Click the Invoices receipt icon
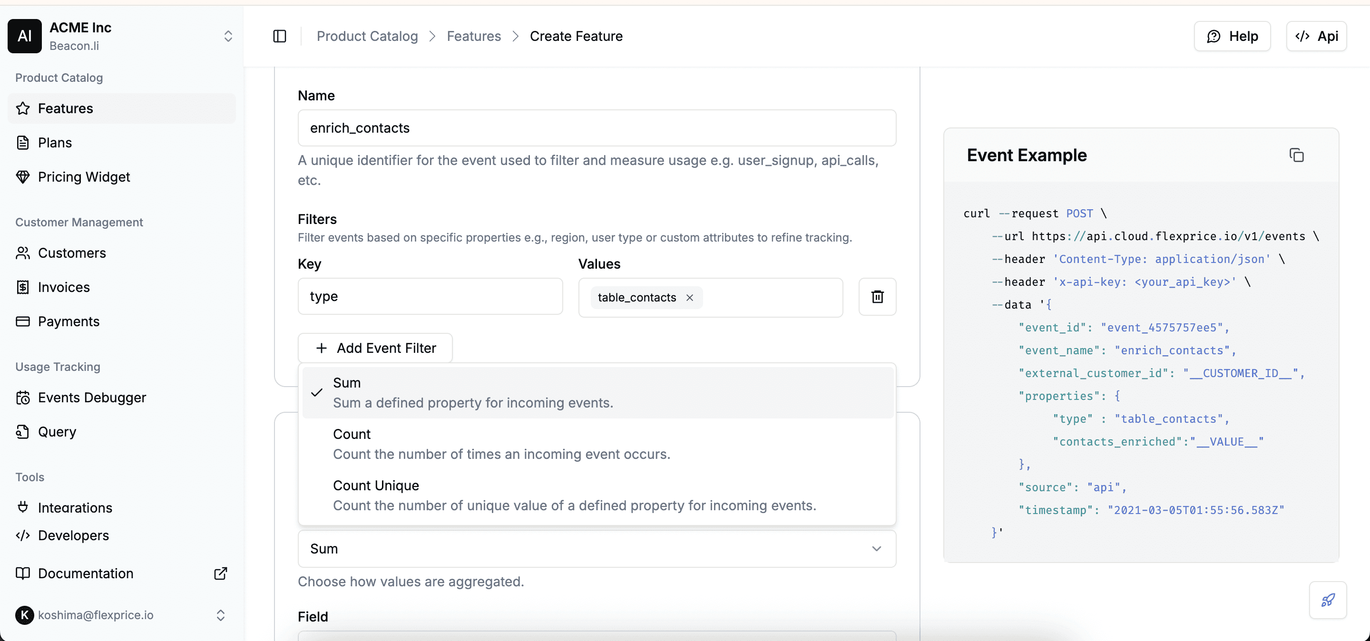 coord(23,287)
